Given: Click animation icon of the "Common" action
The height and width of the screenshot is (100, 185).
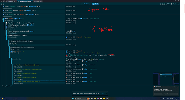Looking at the screenshot, I should [66, 65].
